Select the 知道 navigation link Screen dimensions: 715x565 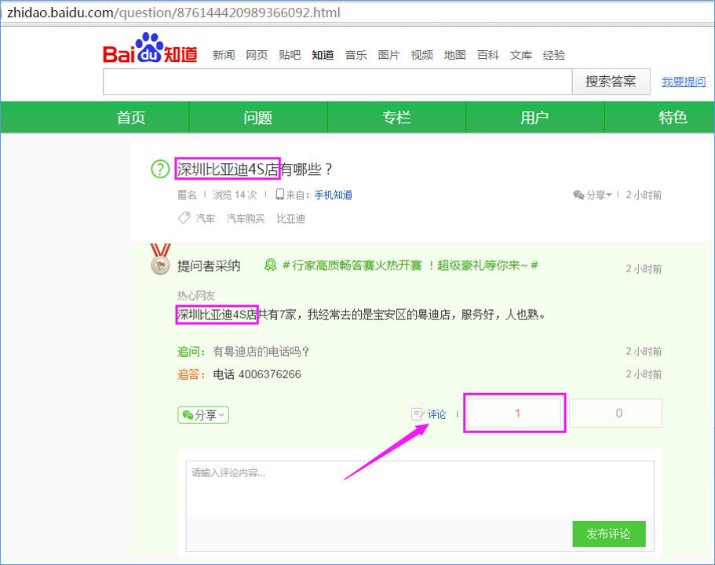[x=323, y=55]
